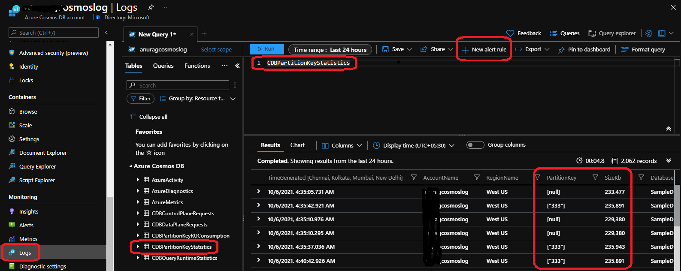This screenshot has height=271, width=681.
Task: Run the query
Action: (x=266, y=49)
